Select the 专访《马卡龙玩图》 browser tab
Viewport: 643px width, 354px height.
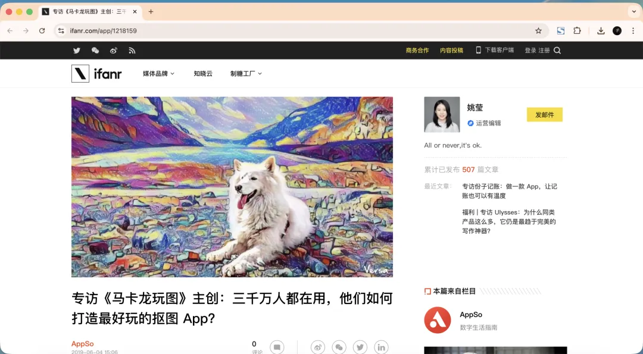[90, 11]
